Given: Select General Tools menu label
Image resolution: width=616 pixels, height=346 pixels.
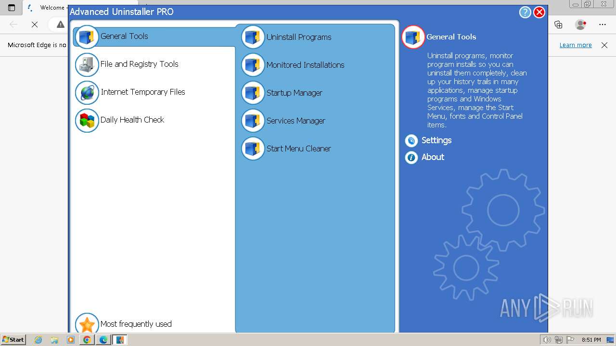Looking at the screenshot, I should click(124, 36).
